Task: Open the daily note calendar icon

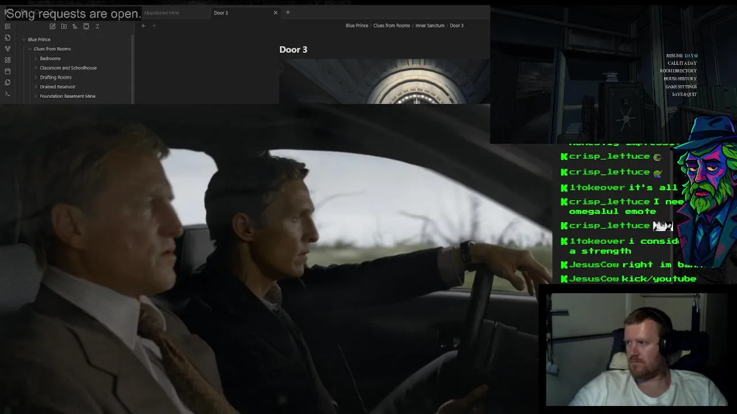Action: [7, 71]
